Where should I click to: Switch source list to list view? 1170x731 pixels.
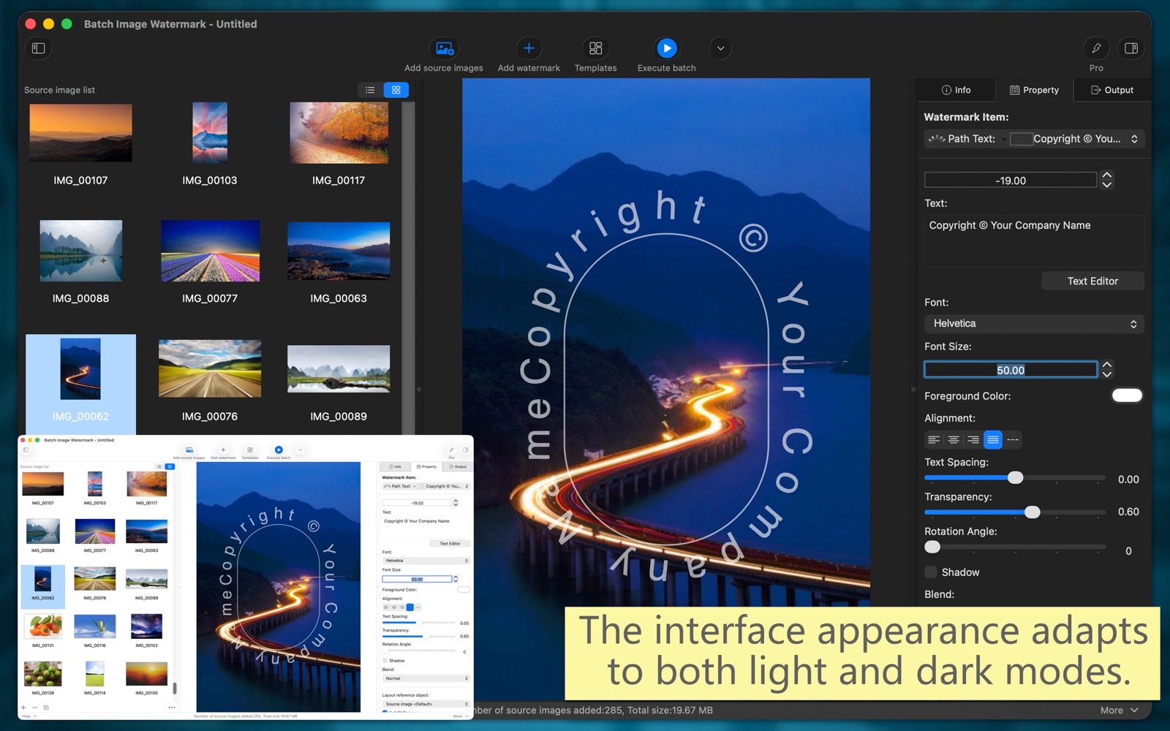pyautogui.click(x=370, y=90)
